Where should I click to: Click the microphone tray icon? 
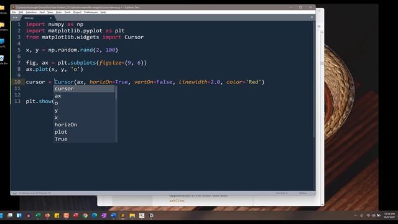(361, 216)
